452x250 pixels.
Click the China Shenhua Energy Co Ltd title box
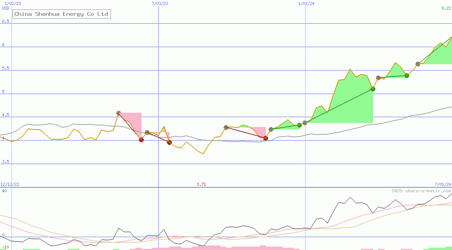[62, 14]
